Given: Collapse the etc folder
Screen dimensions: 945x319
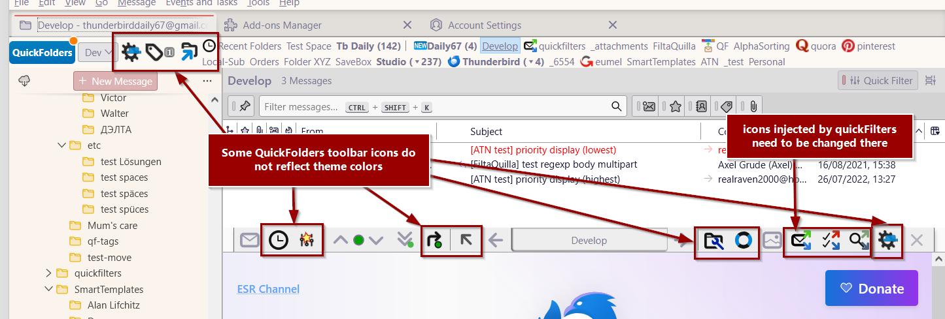Looking at the screenshot, I should (x=61, y=145).
